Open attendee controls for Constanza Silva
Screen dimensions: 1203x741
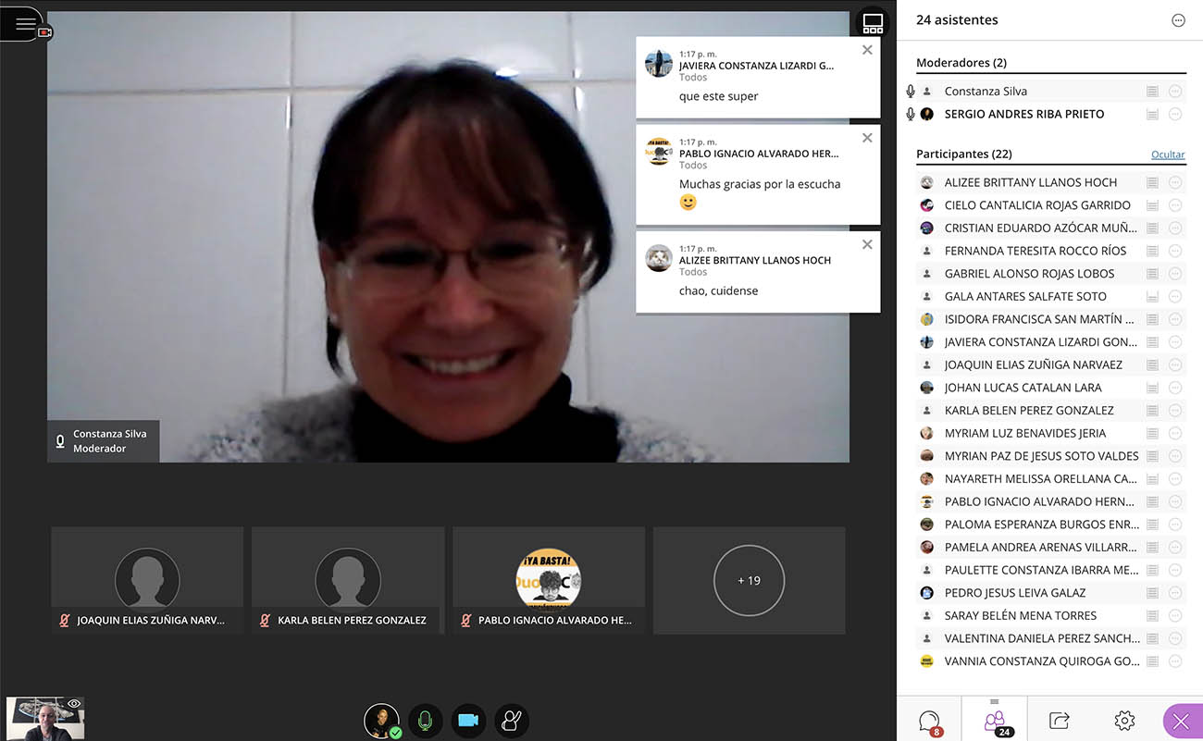tap(1175, 92)
